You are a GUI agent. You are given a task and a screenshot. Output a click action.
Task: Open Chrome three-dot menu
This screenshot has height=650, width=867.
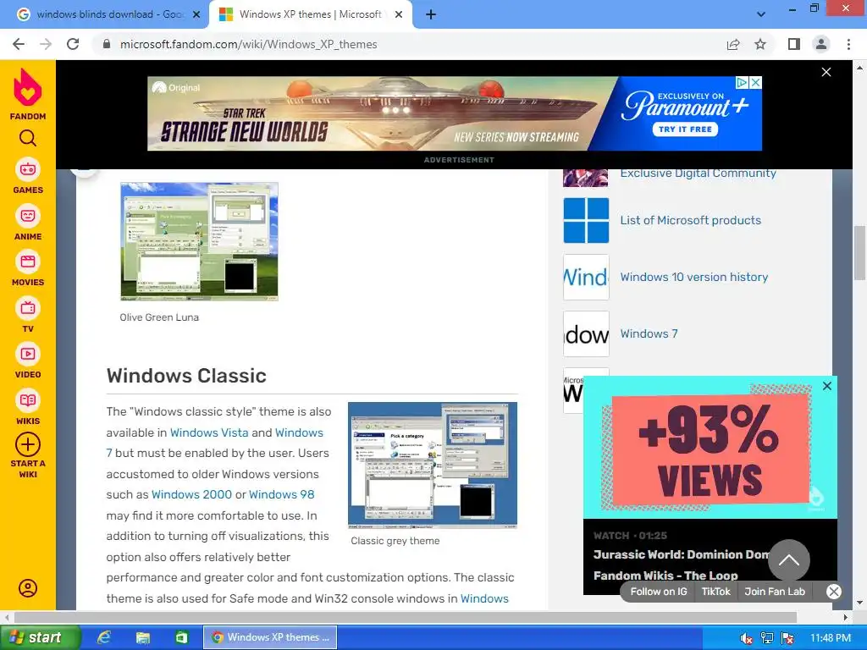coord(848,44)
